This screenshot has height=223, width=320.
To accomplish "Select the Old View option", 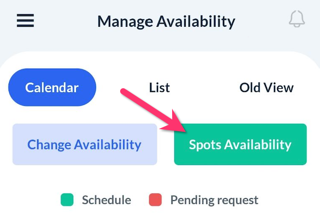I will (x=266, y=87).
